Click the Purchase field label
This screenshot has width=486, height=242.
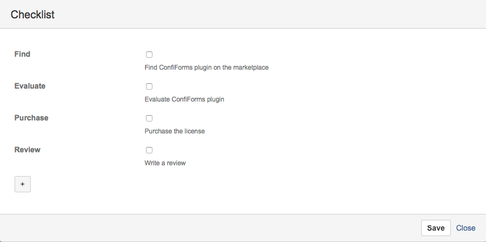(31, 118)
